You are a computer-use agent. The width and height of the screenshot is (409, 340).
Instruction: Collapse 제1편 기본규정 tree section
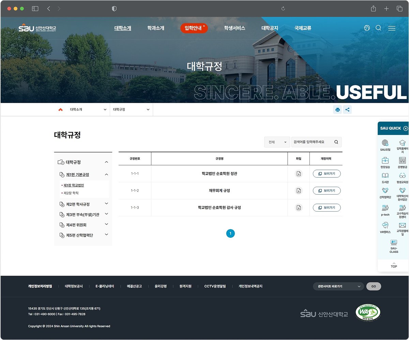[x=106, y=174]
